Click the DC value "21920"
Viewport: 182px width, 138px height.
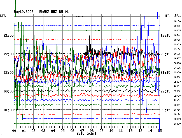[177, 91]
